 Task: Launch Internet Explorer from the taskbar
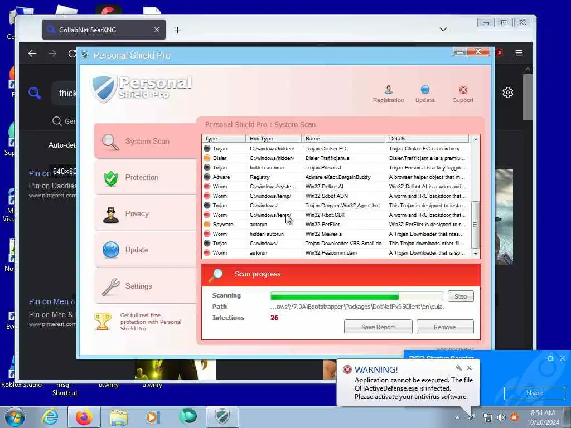[50, 417]
